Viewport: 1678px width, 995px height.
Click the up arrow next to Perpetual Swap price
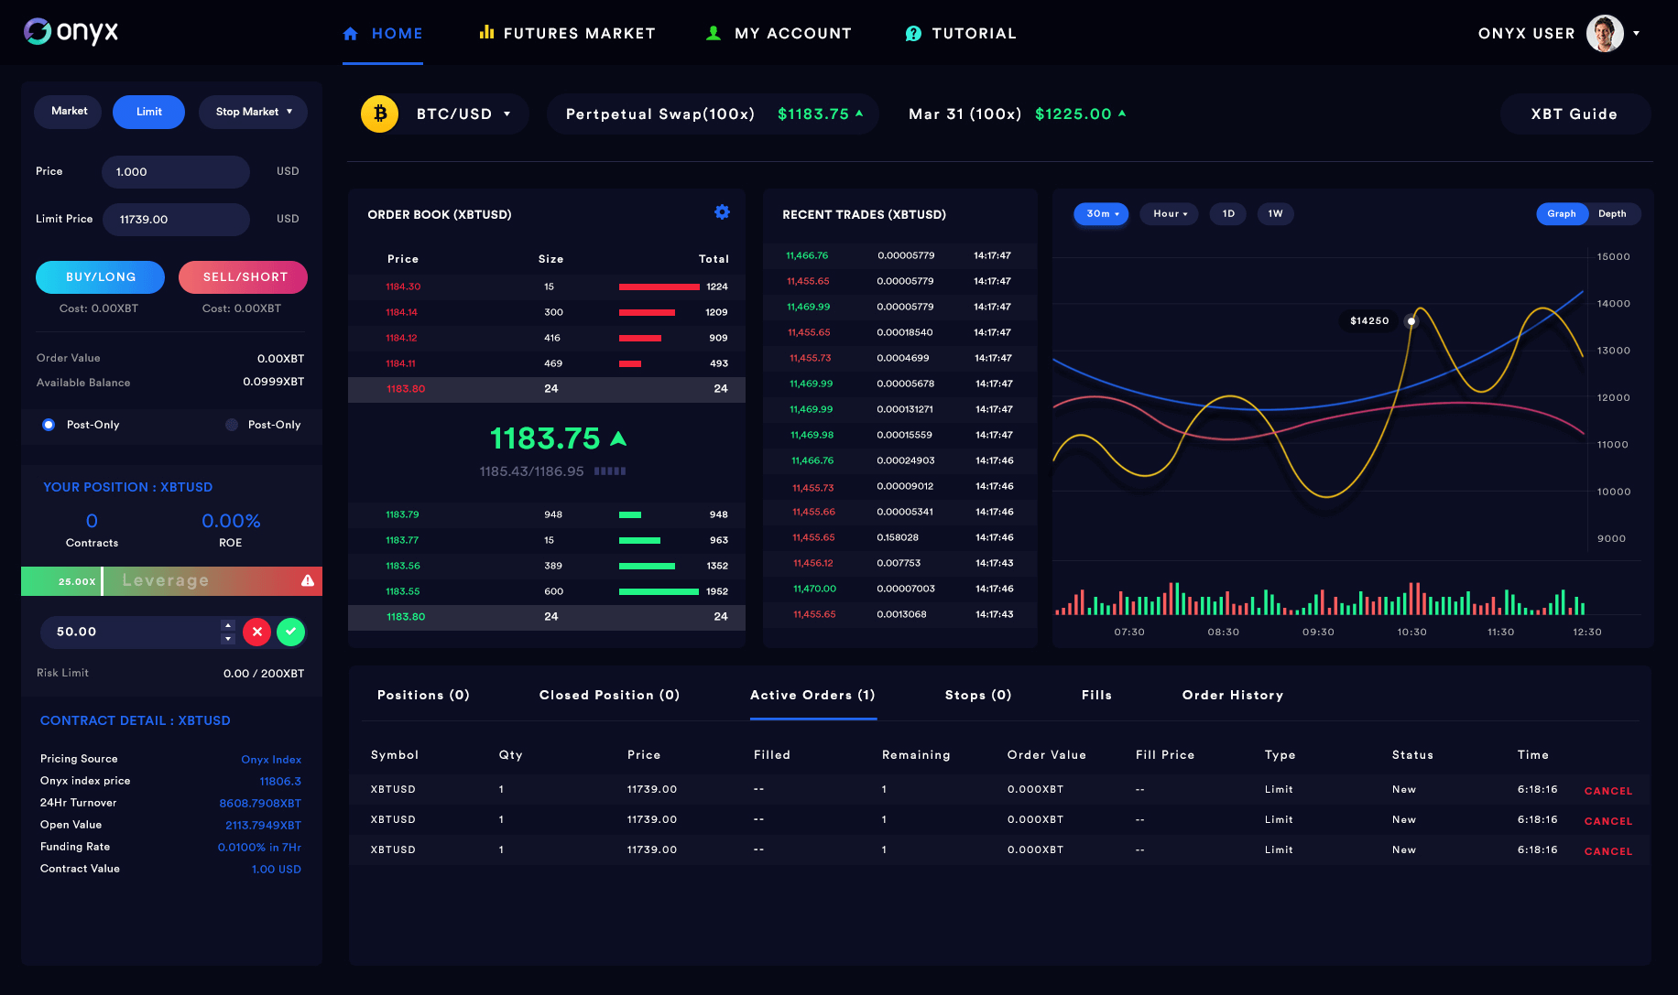[859, 114]
